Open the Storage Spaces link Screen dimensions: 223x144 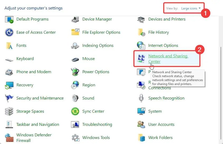[x=30, y=111]
